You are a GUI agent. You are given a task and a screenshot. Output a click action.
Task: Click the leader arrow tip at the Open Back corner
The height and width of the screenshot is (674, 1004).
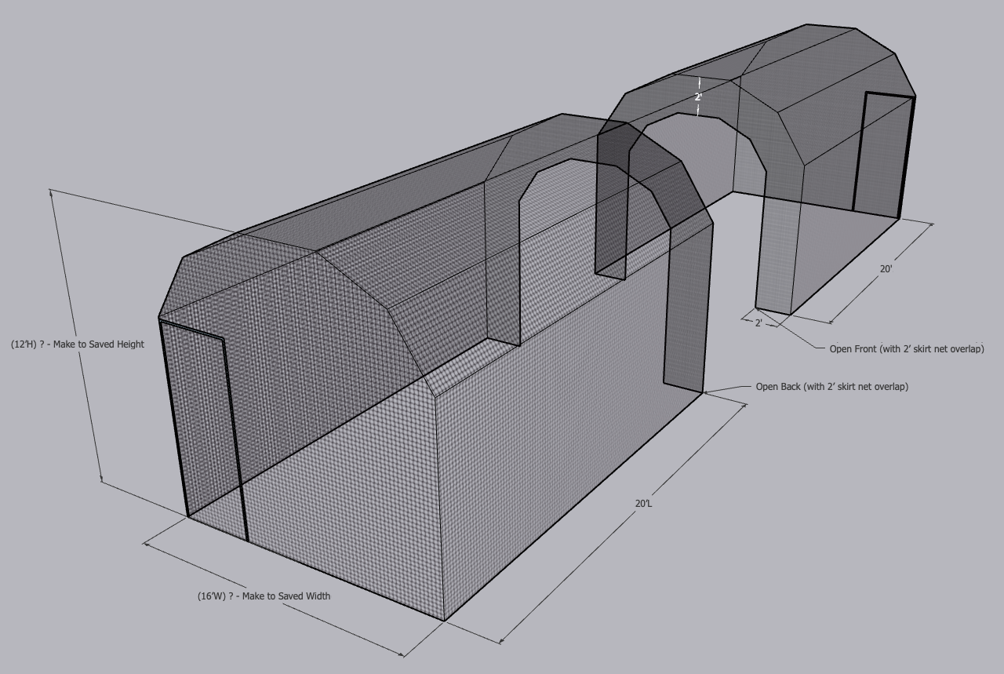click(x=705, y=391)
